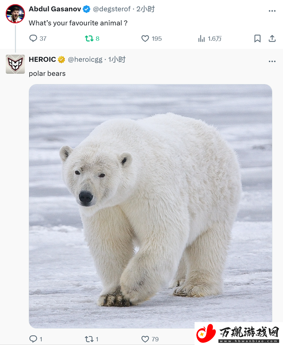Reply to HEROIC's polar bears tweet
The height and width of the screenshot is (345, 283).
36,339
